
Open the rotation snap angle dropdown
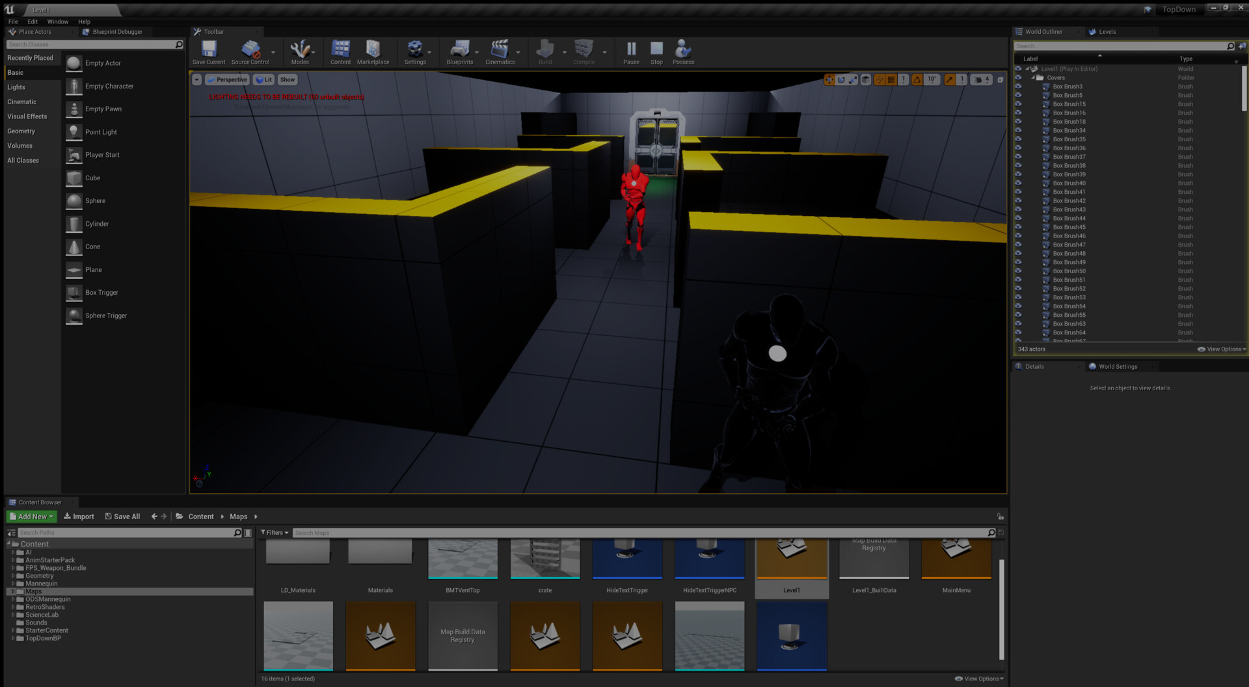pyautogui.click(x=932, y=79)
